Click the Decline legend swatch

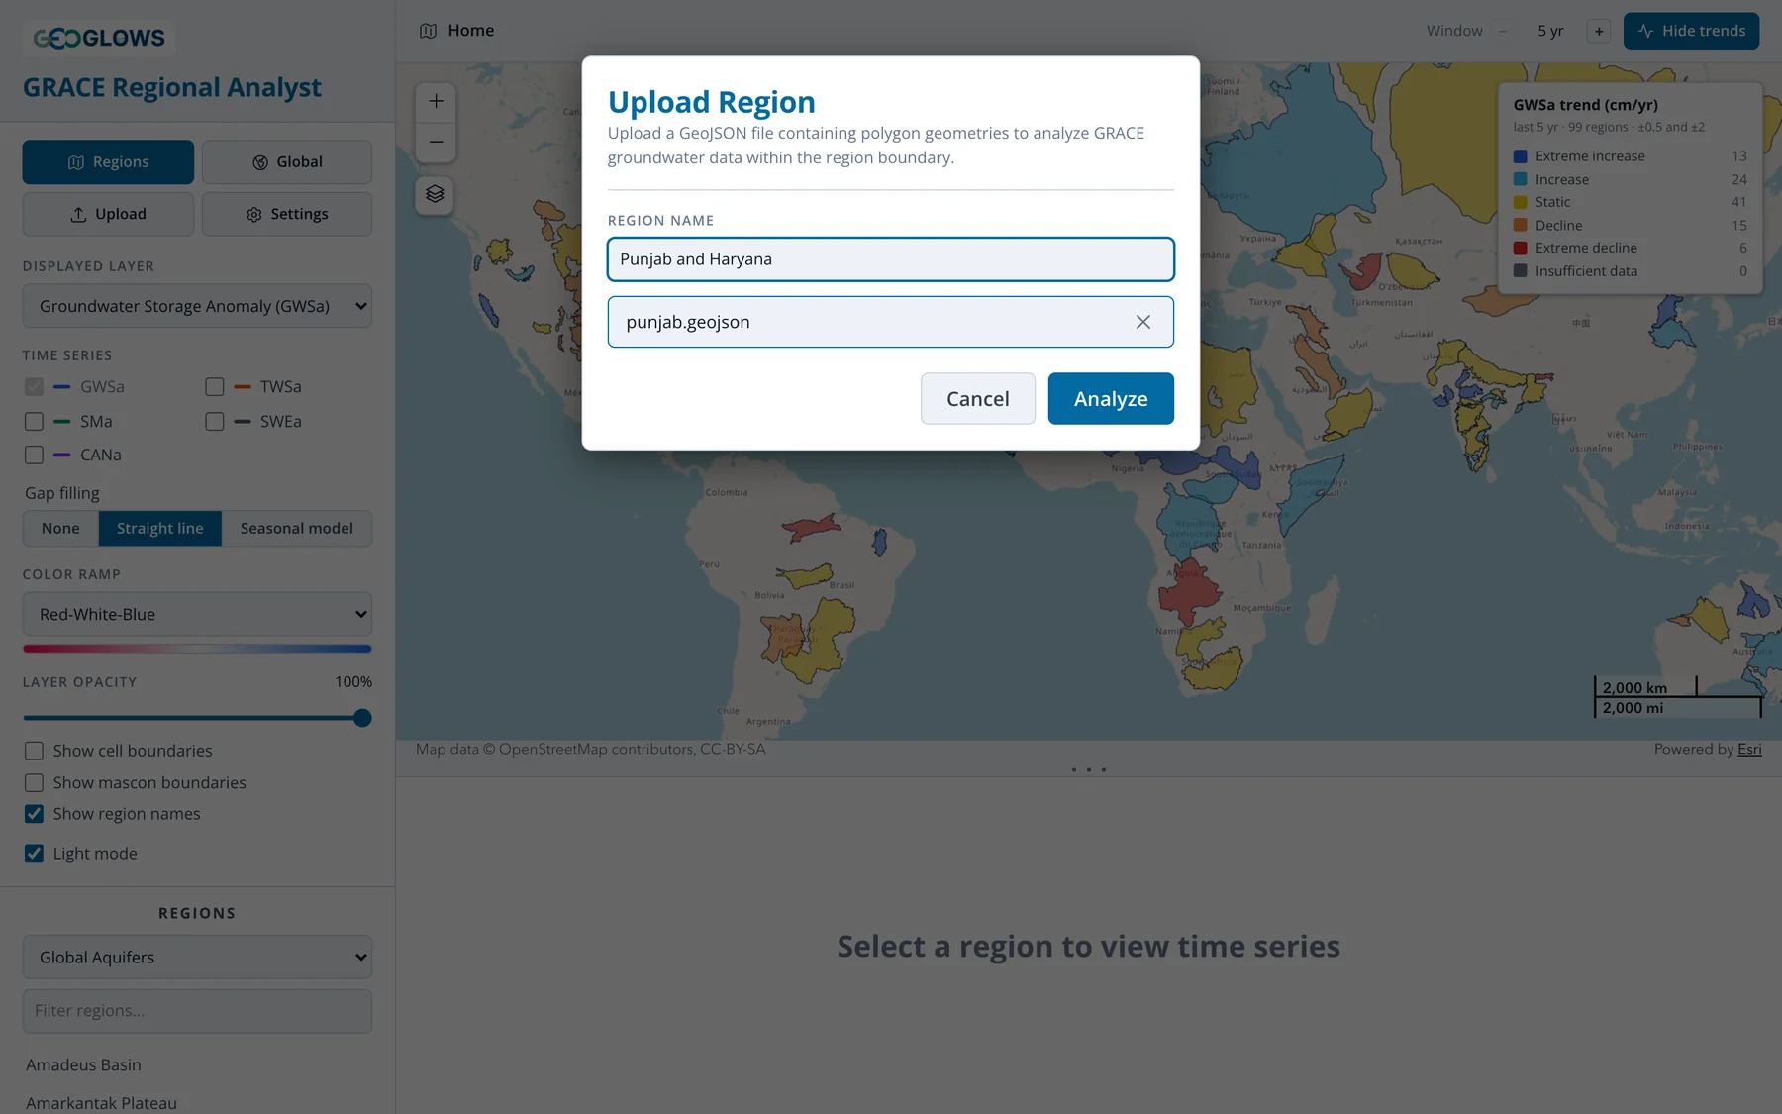point(1520,226)
